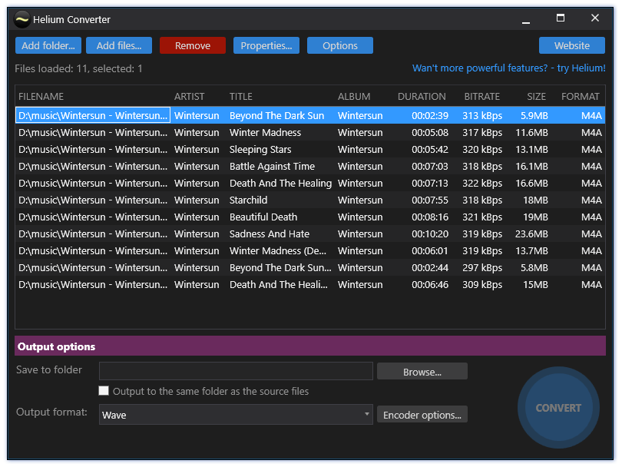
Task: Visit the Website button
Action: click(572, 45)
